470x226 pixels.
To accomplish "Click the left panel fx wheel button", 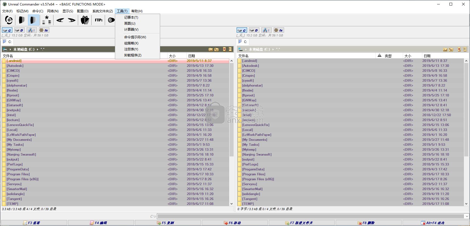I will point(44,30).
